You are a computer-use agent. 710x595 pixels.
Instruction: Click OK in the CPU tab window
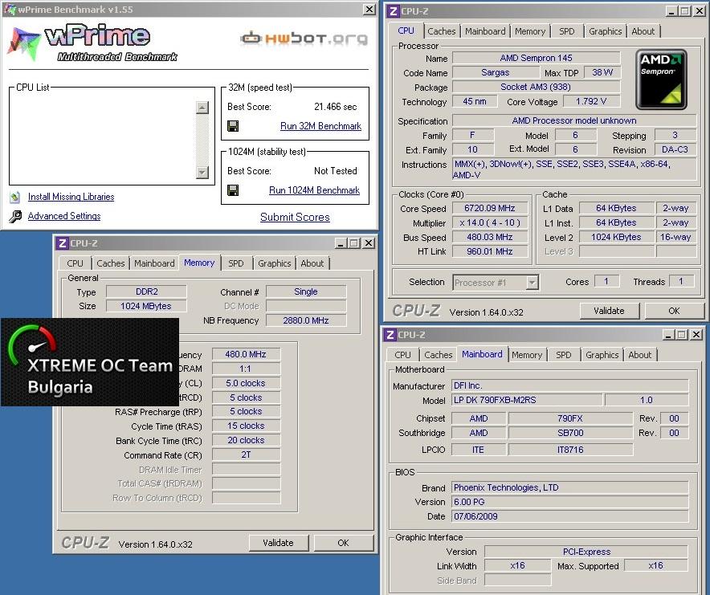coord(674,311)
